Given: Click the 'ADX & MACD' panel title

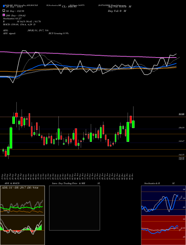Looking at the screenshot, I should pos(12,183).
